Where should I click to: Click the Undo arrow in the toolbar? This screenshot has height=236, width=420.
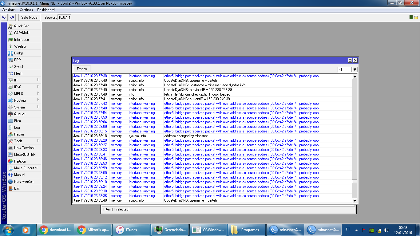(4, 18)
